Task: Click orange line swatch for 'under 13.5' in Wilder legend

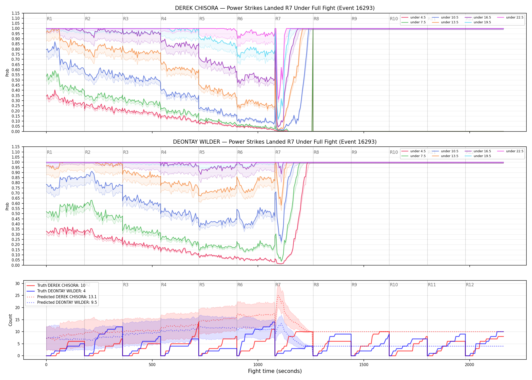Action: point(435,156)
